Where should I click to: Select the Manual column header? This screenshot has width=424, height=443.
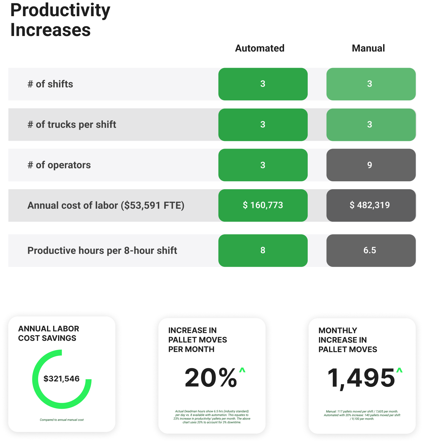tap(368, 48)
